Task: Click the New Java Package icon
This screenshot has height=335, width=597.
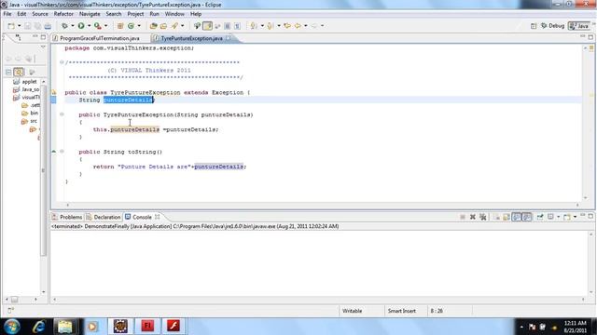Action: coord(120,26)
